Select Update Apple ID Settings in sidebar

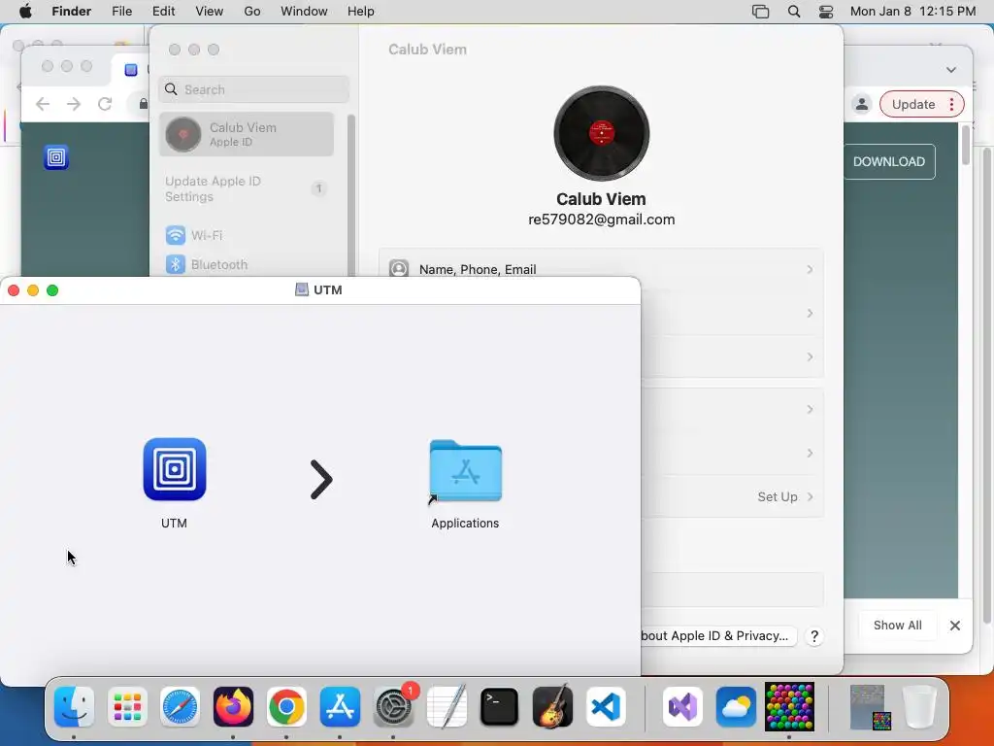[247, 188]
